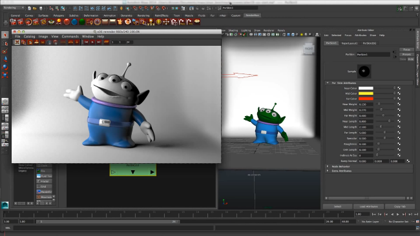Screen dimensions: 420x236
Task: Click the red Scale tool in the toolbox
Action: (5, 75)
